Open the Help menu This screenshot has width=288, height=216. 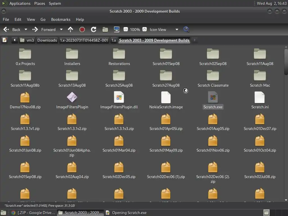(80, 19)
